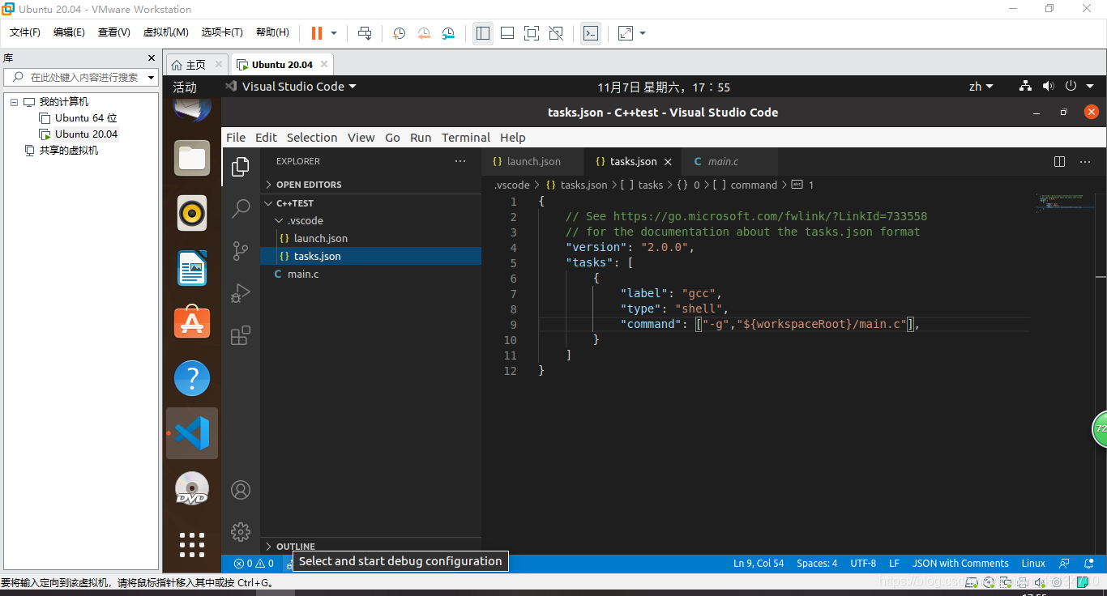
Task: Open LibreOffice Writer from the dock
Action: [x=192, y=268]
